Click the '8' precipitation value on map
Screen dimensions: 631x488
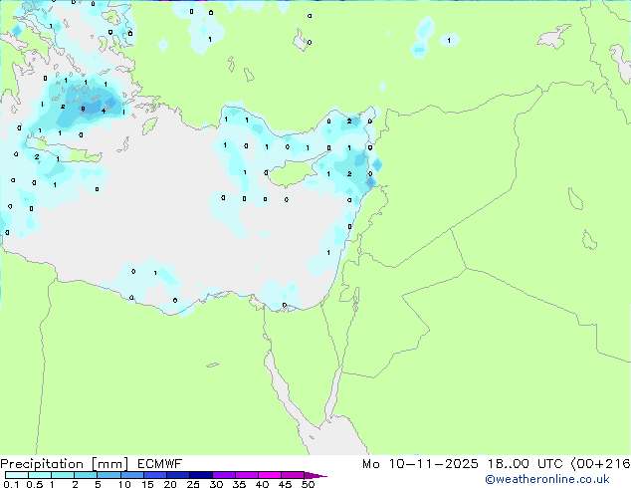(x=83, y=109)
